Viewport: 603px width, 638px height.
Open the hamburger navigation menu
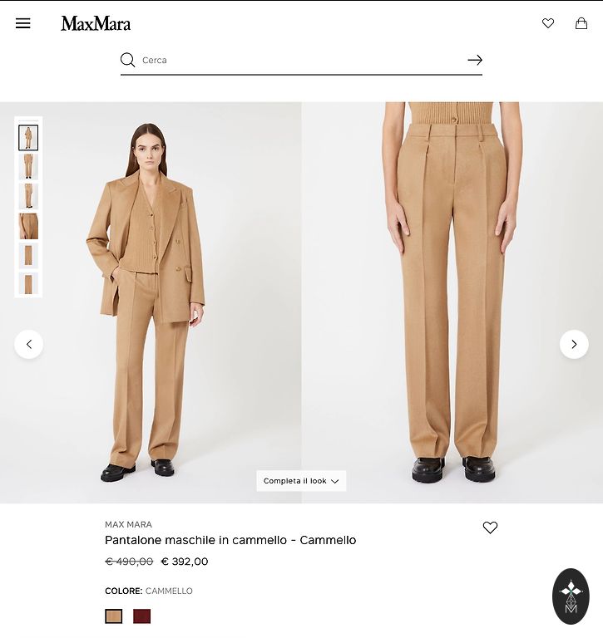point(22,23)
